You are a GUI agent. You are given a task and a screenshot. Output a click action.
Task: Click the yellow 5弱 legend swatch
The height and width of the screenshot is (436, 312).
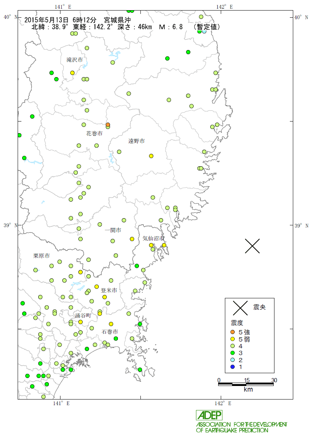pyautogui.click(x=233, y=339)
